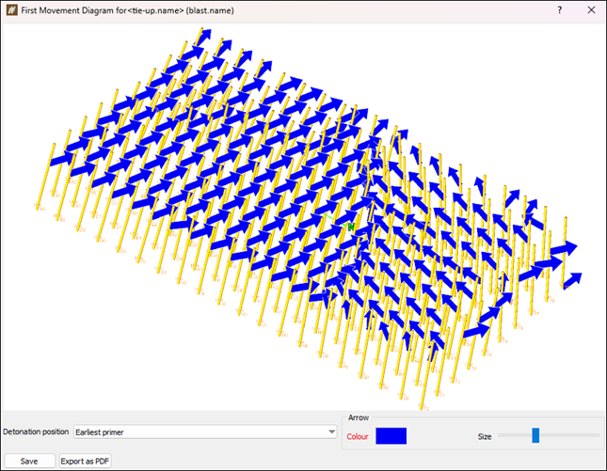This screenshot has height=471, width=607.
Task: Click the window title bar text
Action: 127,10
